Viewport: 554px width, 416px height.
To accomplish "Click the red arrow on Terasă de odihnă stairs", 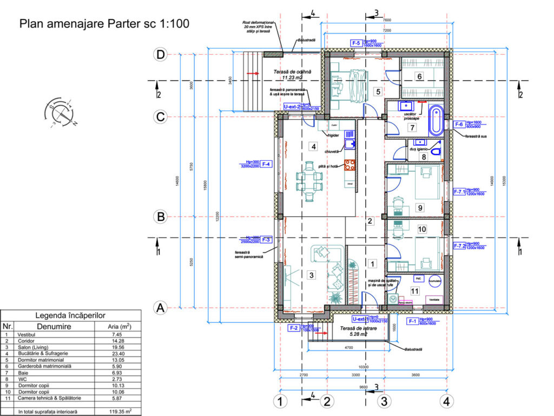I will [253, 73].
